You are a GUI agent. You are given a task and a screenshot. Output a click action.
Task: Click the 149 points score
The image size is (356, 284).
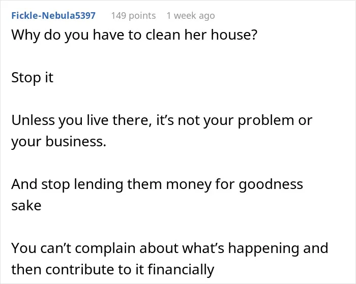pos(133,16)
